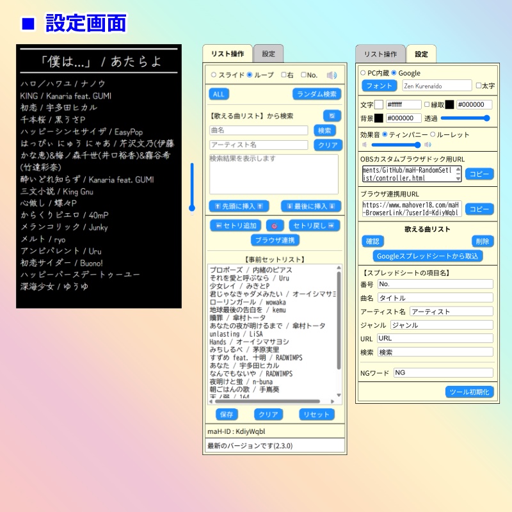Enable the 縁取 outline checkbox
Screen dimensions: 512x512
click(427, 104)
